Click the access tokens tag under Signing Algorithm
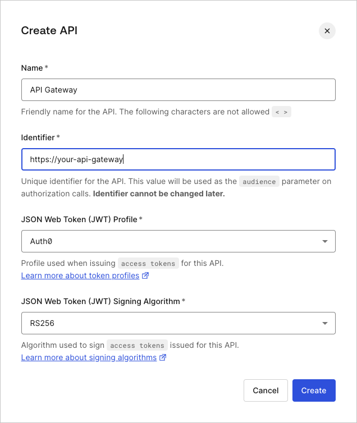Image resolution: width=357 pixels, height=423 pixels. pyautogui.click(x=137, y=346)
